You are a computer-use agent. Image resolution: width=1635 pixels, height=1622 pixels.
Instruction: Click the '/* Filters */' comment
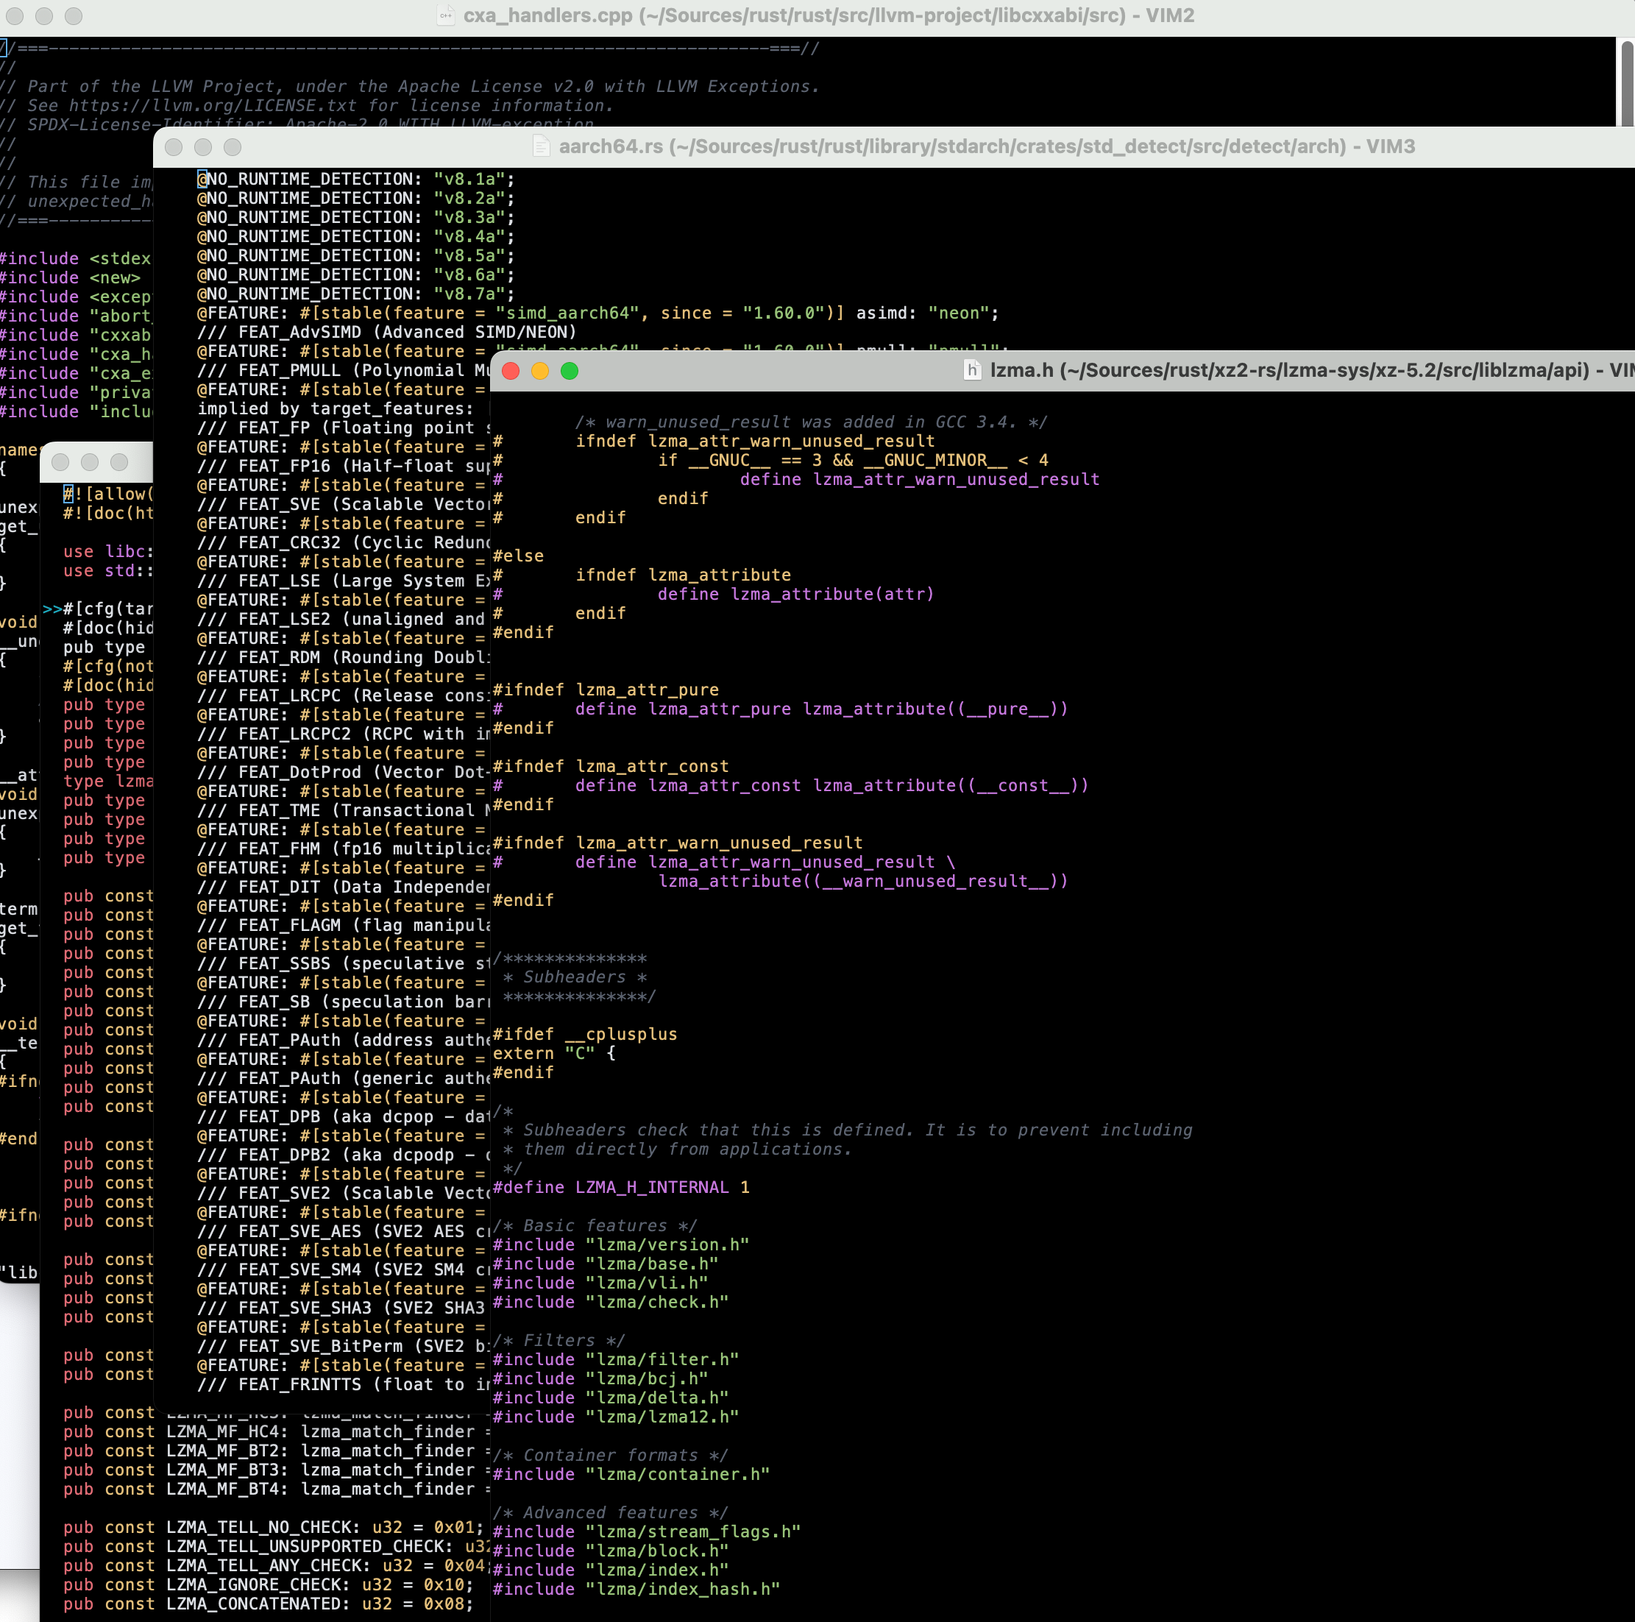click(559, 1340)
